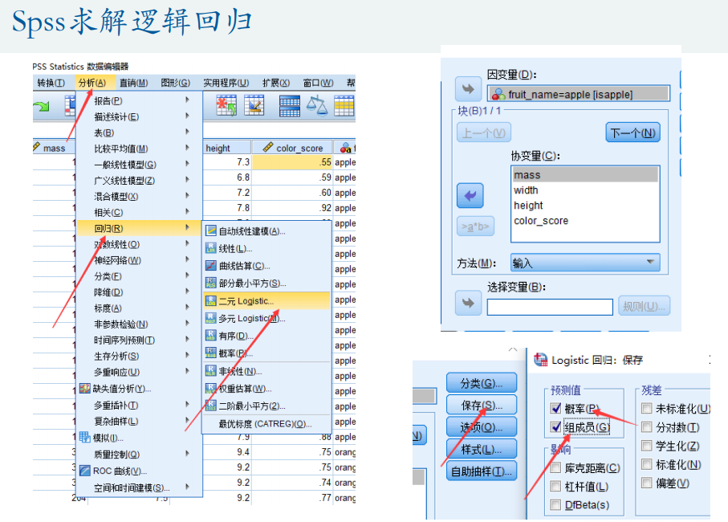Expand the 表(B) submenu arrow
The image size is (728, 522).
click(x=187, y=132)
